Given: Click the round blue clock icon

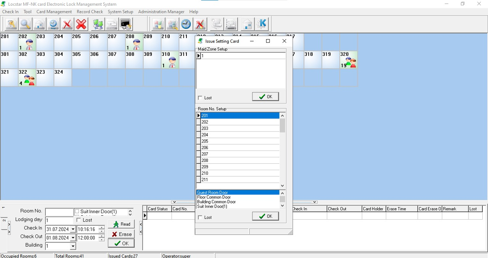Looking at the screenshot, I should 186,24.
